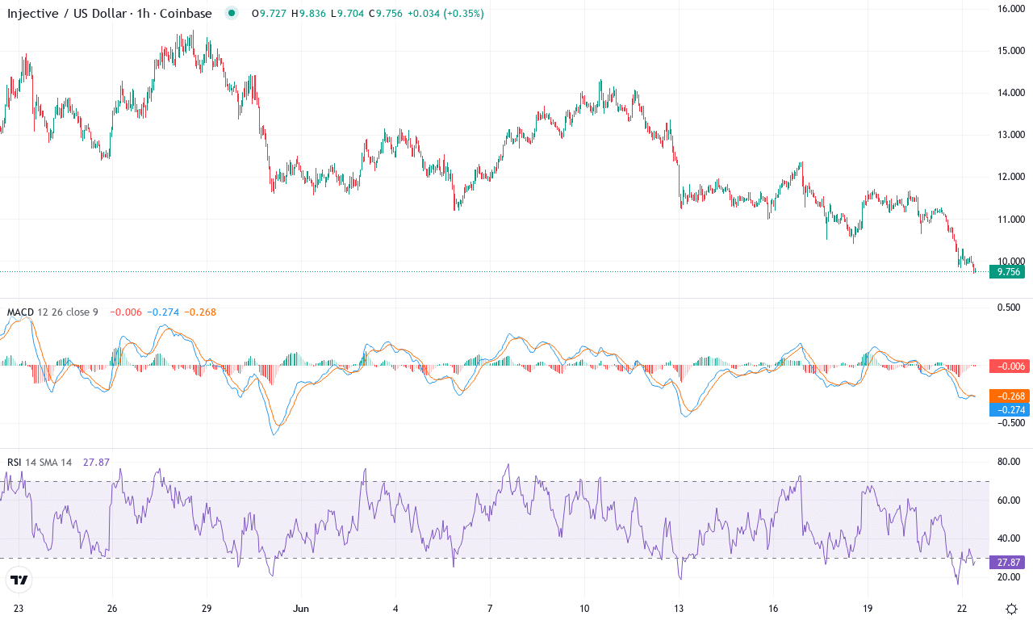
Task: Click the 19 date label on time axis
Action: point(868,608)
